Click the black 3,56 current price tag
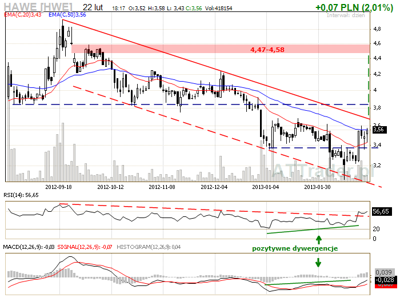Screen dimensions: 400x298 point(379,130)
